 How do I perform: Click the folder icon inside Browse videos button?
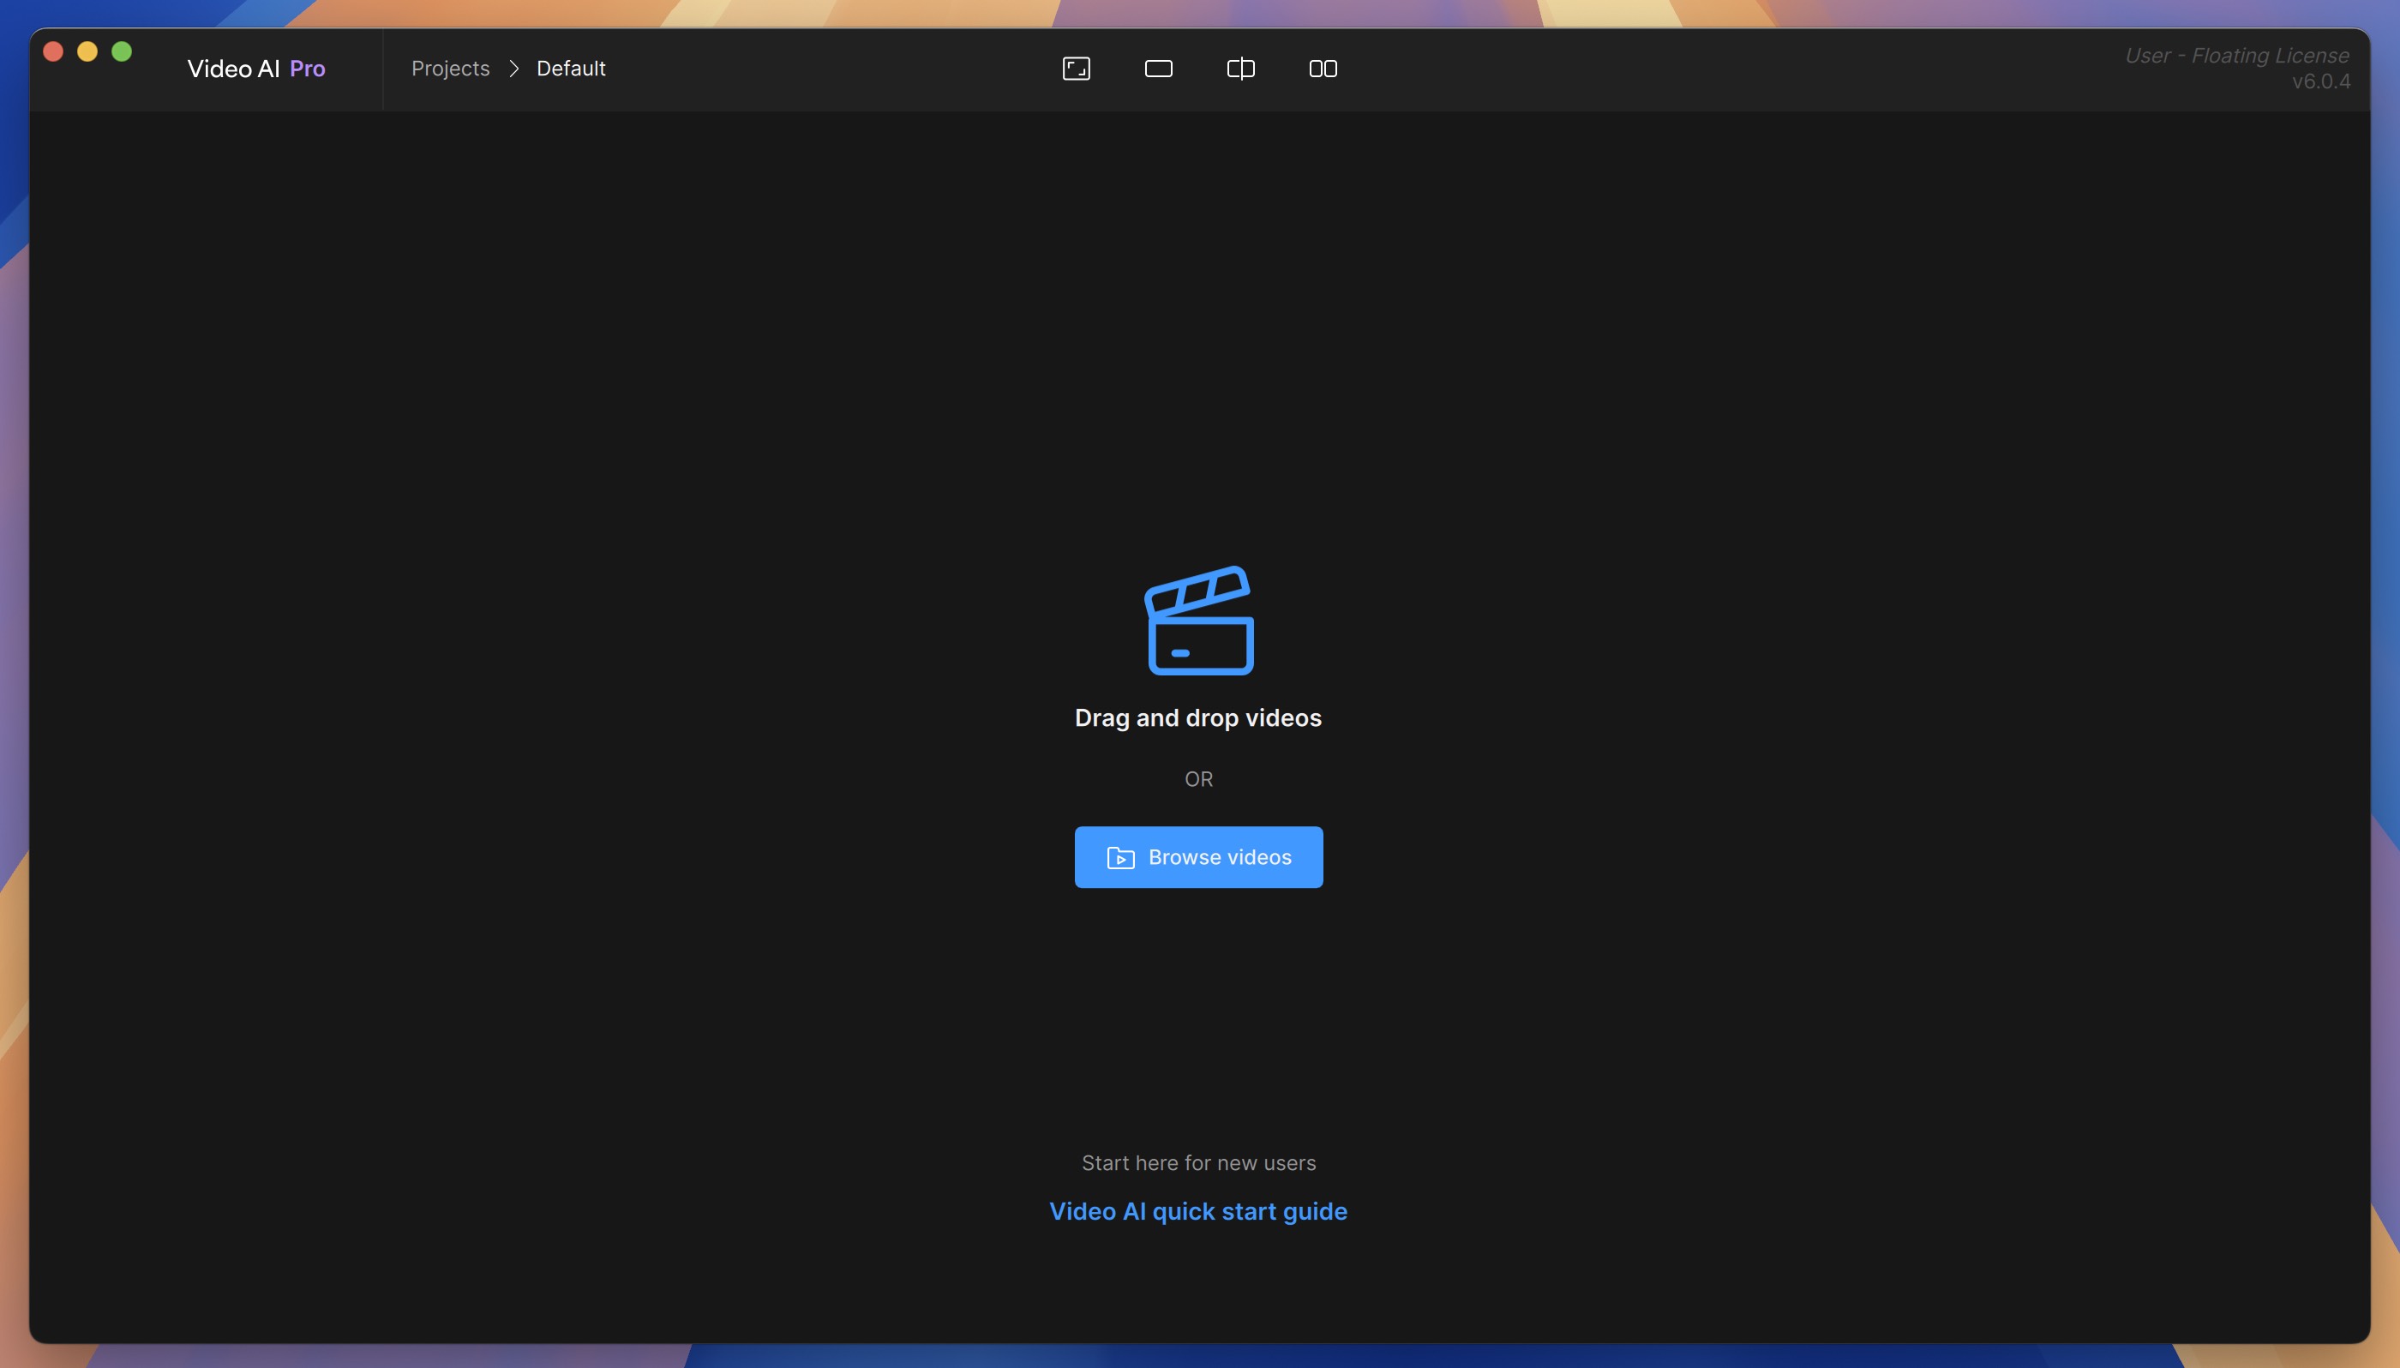(x=1119, y=857)
